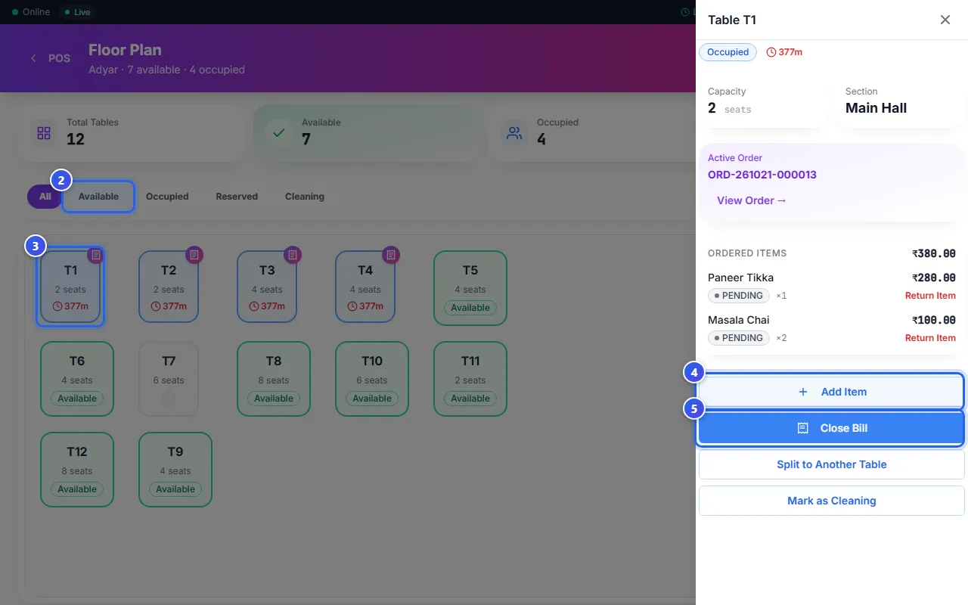Click the Live status indicator

click(x=78, y=12)
